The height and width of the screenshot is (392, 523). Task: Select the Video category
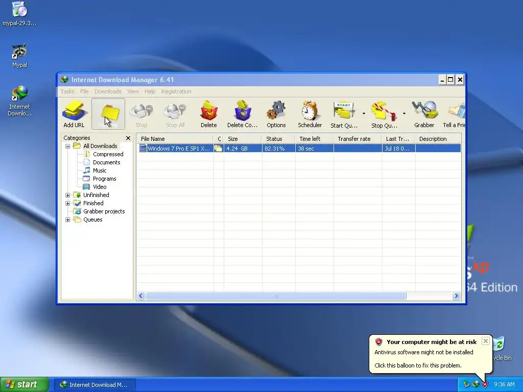[100, 187]
